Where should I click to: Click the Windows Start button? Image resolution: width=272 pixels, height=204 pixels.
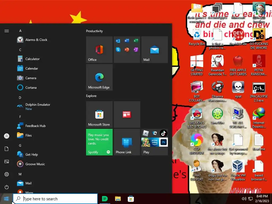[x=6, y=199]
